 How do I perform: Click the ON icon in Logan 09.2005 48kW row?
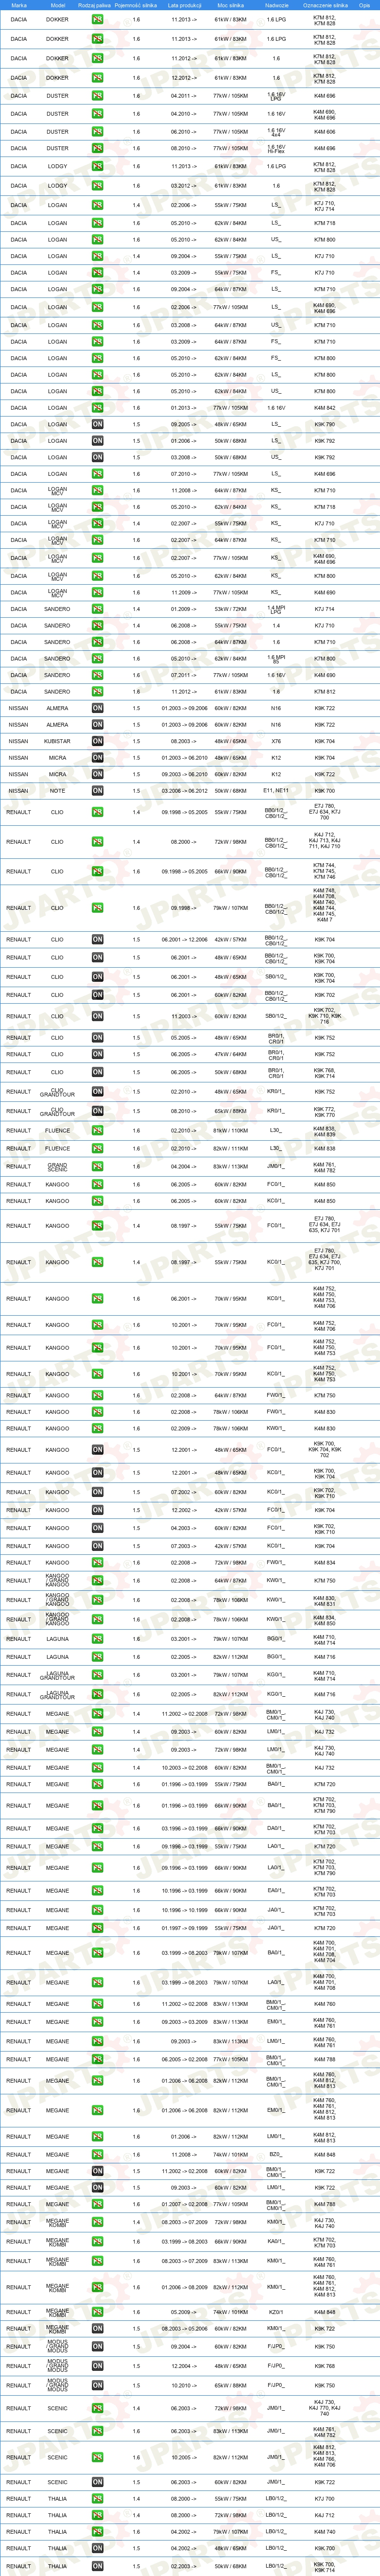[x=97, y=424]
